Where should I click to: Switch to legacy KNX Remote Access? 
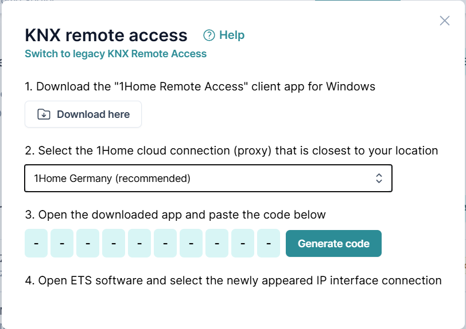coord(115,54)
